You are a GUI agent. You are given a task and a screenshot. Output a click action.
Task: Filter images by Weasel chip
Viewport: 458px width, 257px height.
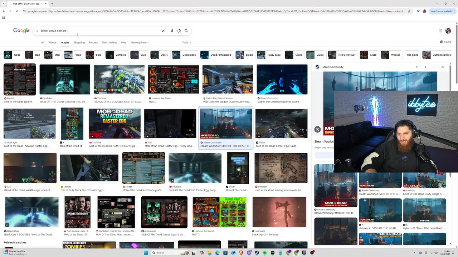pos(391,55)
